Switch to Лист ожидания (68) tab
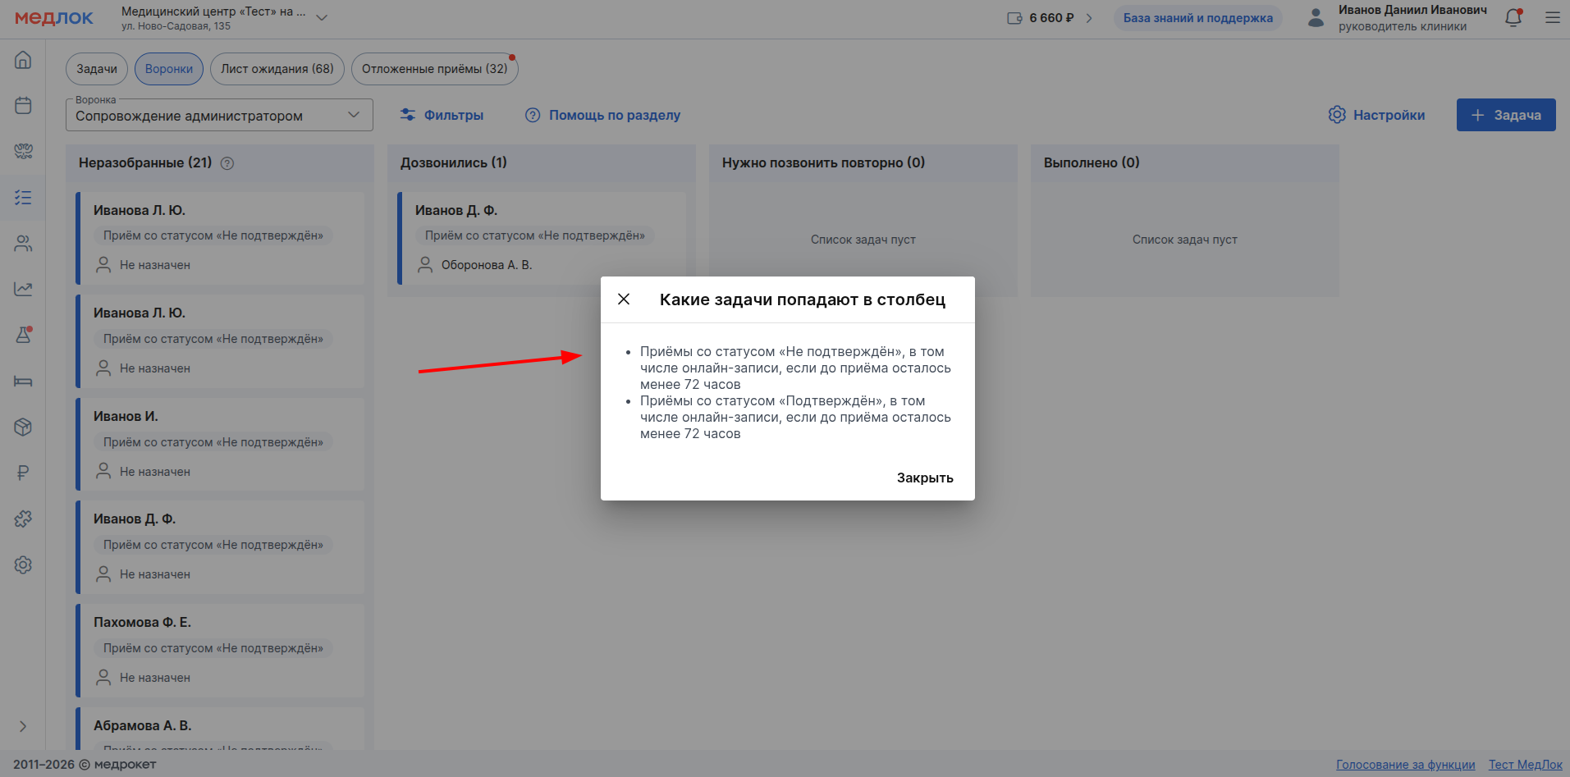 (277, 69)
